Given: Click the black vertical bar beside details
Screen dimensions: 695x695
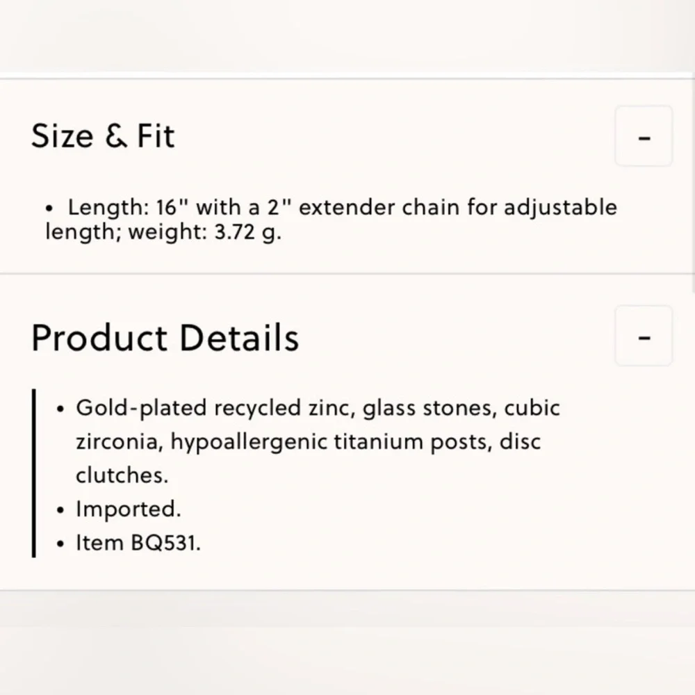Looking at the screenshot, I should [x=33, y=473].
